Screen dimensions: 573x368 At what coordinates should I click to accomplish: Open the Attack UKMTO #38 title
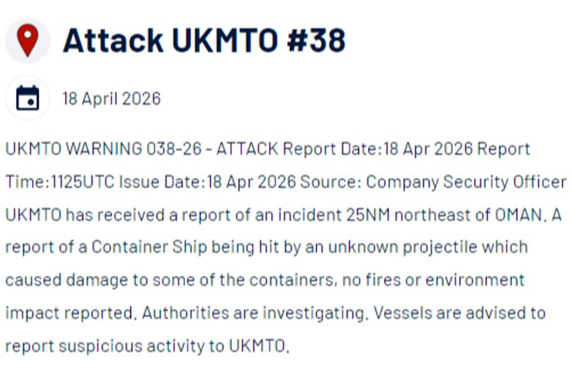[204, 41]
